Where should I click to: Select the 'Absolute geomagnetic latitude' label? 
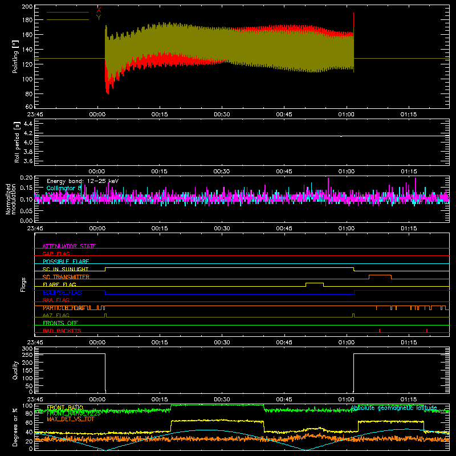click(x=394, y=408)
